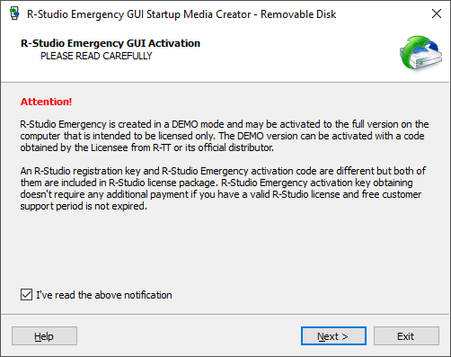451x357 pixels.
Task: Click the red Attention! heading
Action: tap(46, 102)
